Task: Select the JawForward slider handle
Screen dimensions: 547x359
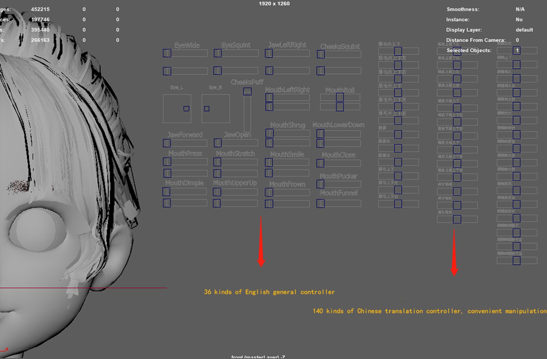Action: (167, 143)
